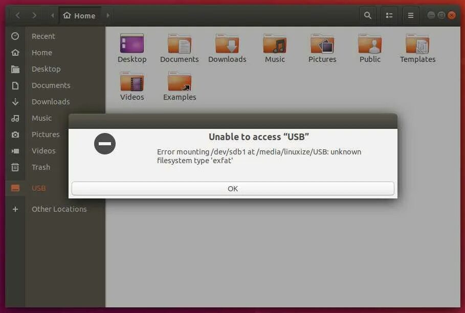Image resolution: width=465 pixels, height=313 pixels.
Task: Select Desktop in the sidebar
Action: click(x=55, y=69)
